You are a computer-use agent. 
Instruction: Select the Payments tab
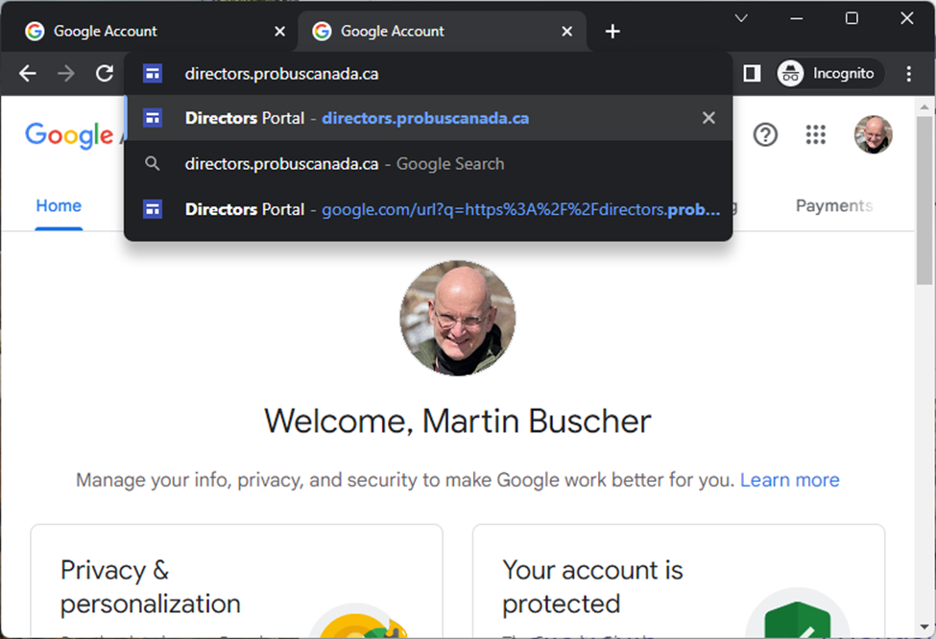pyautogui.click(x=834, y=206)
